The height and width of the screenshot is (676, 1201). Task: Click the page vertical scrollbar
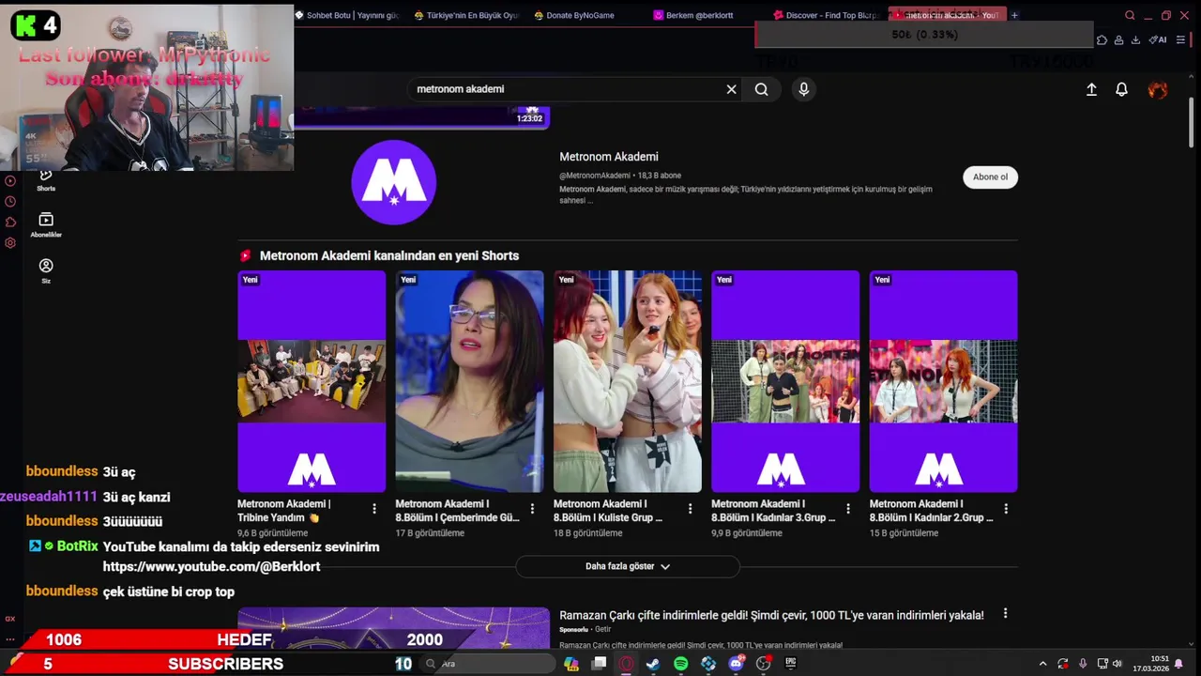coord(1192,122)
